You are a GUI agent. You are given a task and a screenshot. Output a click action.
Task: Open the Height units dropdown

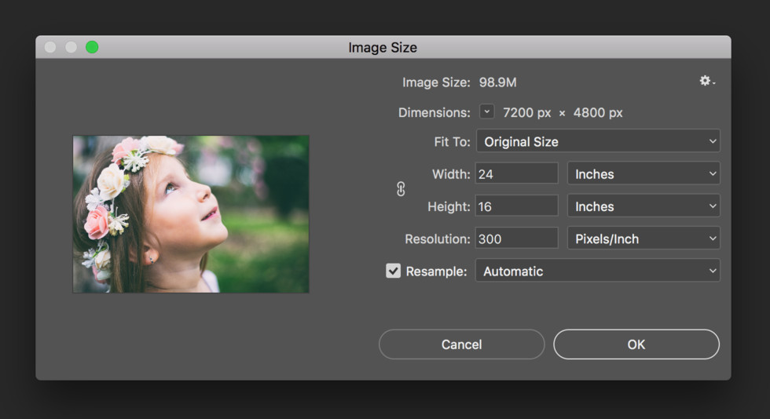click(x=643, y=206)
